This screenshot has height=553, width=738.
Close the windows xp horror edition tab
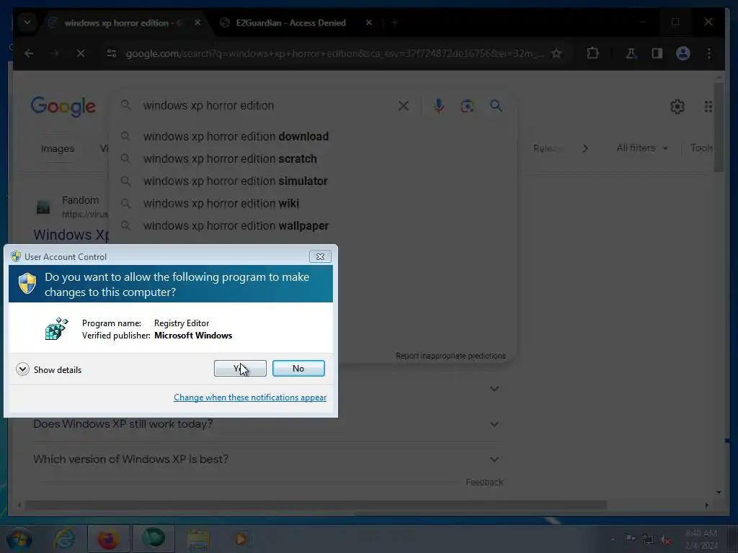coord(197,22)
